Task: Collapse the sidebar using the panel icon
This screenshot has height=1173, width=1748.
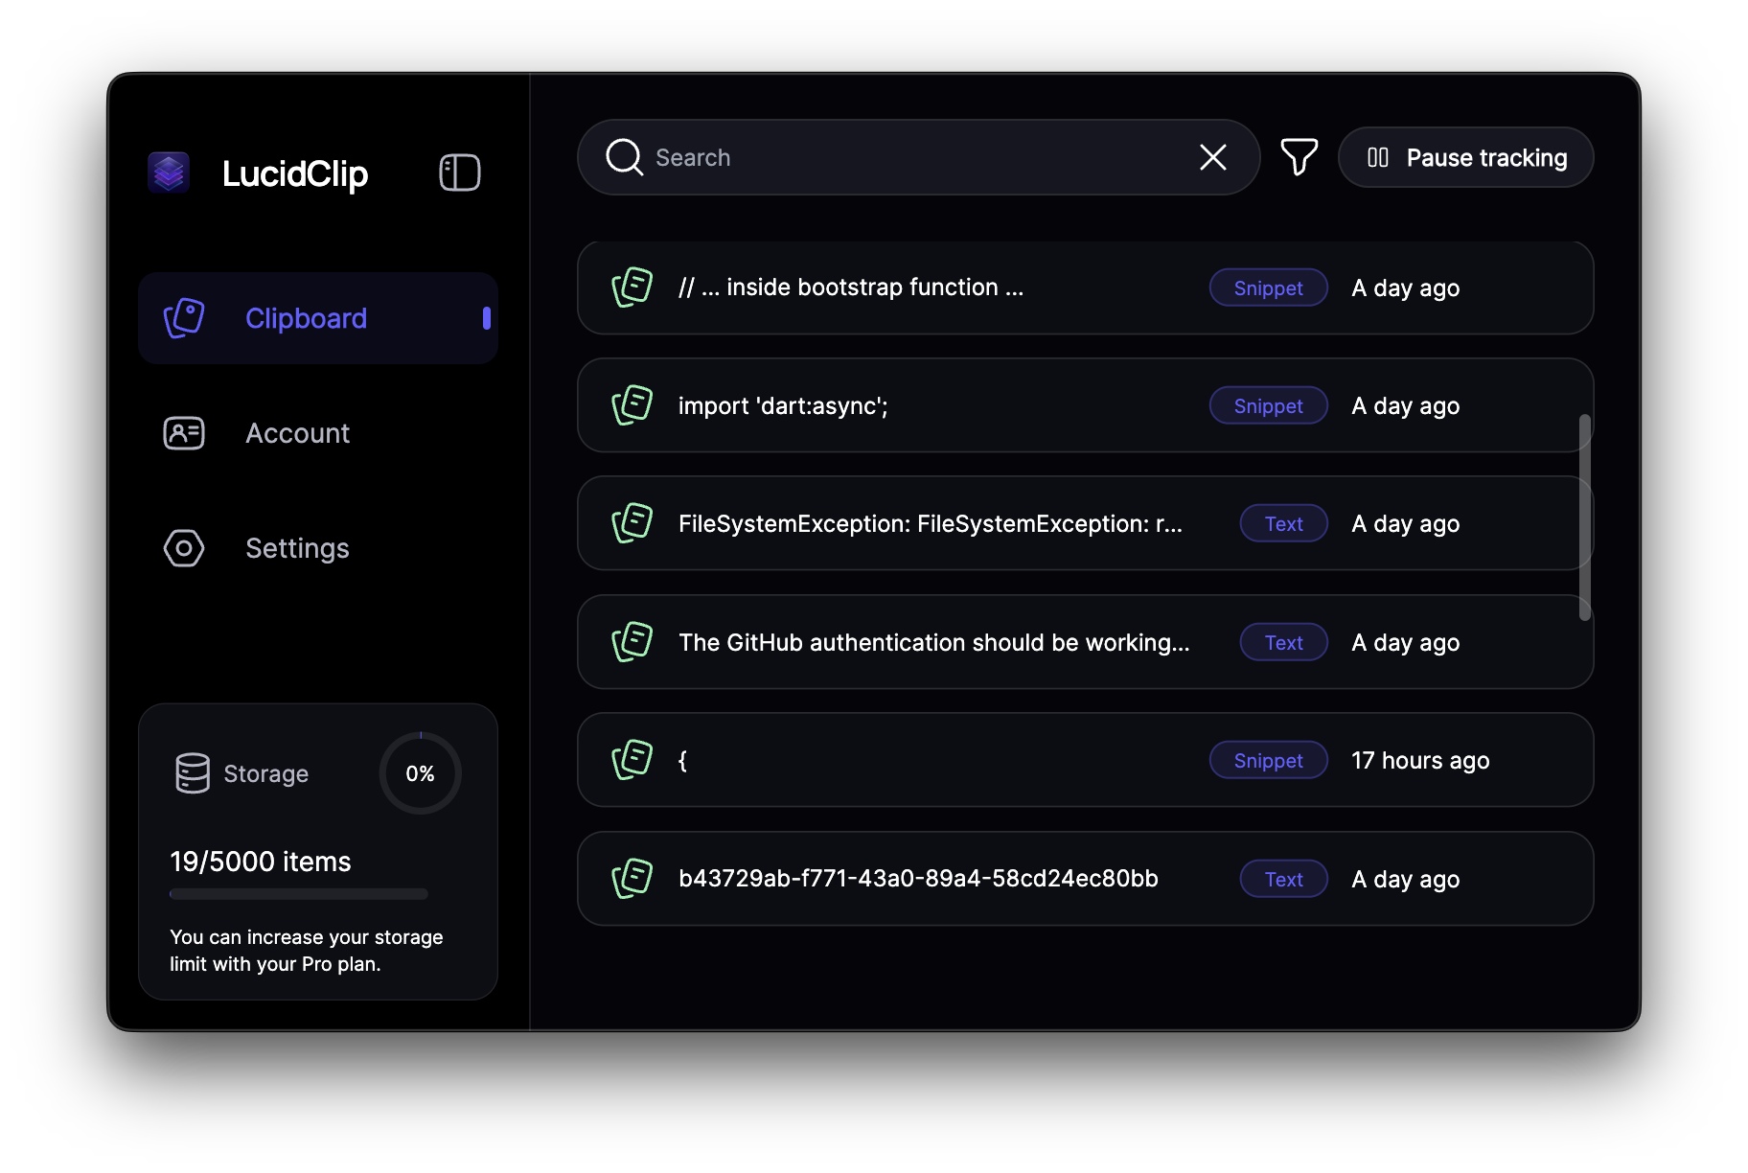Action: (x=458, y=172)
